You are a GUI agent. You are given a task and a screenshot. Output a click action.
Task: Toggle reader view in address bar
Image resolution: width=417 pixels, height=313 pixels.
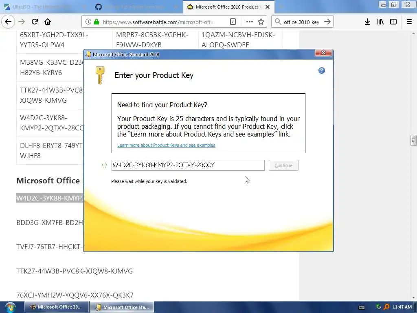pyautogui.click(x=233, y=22)
